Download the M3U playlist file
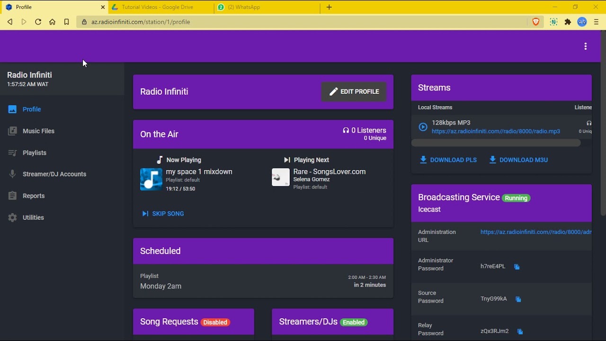 [518, 160]
